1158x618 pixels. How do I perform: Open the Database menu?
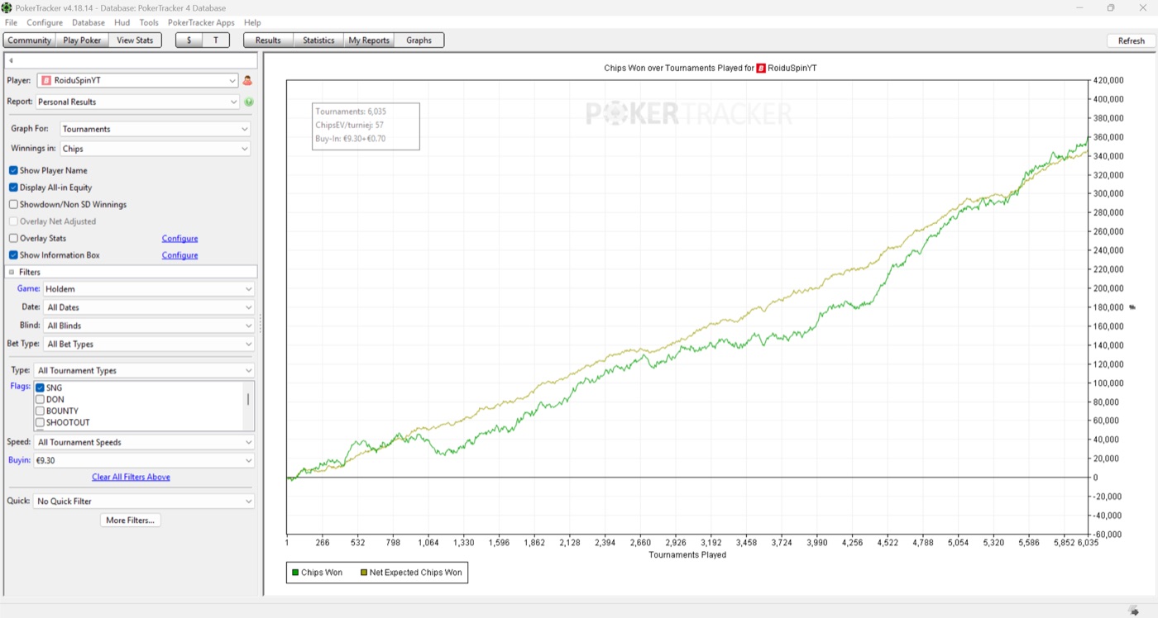(x=89, y=22)
